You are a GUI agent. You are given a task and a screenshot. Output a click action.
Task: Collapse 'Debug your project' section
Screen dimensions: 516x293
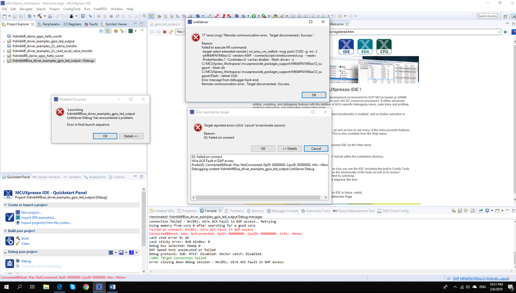tap(5, 252)
